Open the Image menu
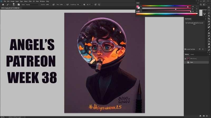Viewport: 211px width, 118px height. pos(12,1)
